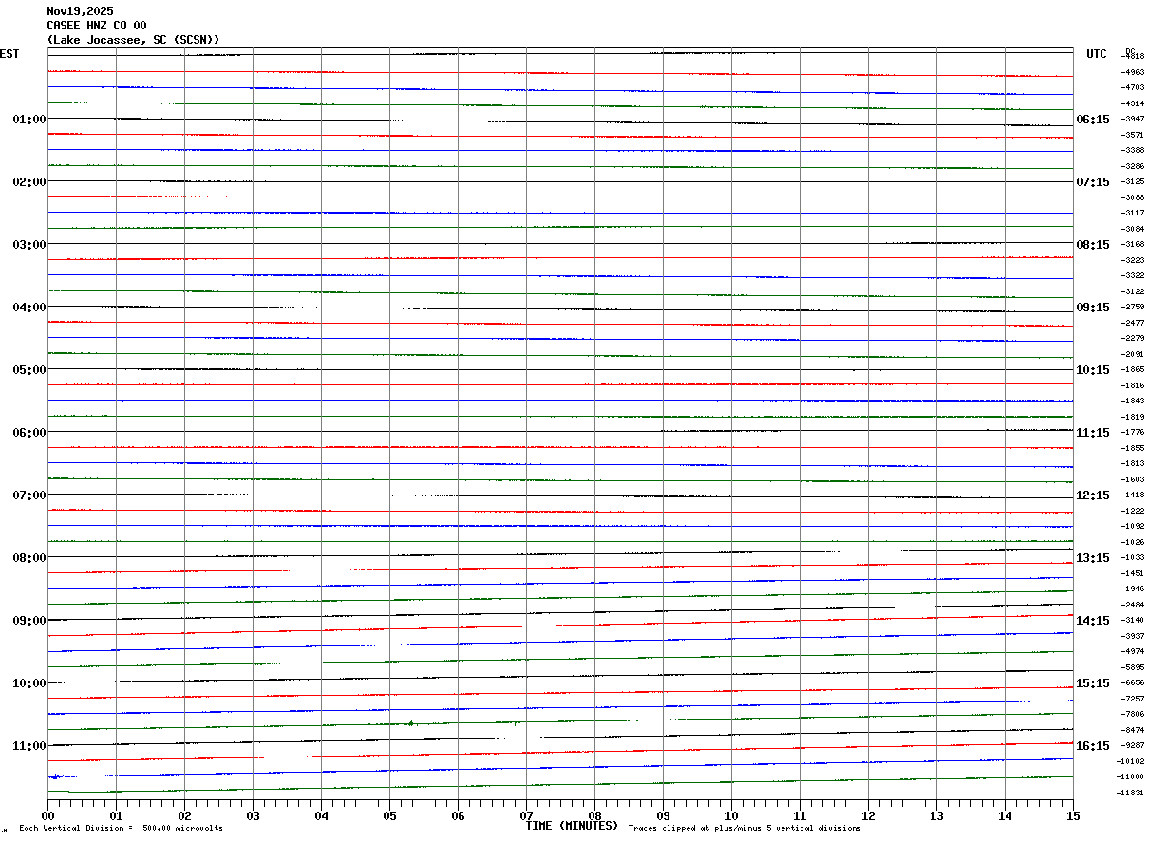Viewport: 1149px width, 841px height.
Task: Click the DC offset value '-2477'
Action: (x=1133, y=323)
